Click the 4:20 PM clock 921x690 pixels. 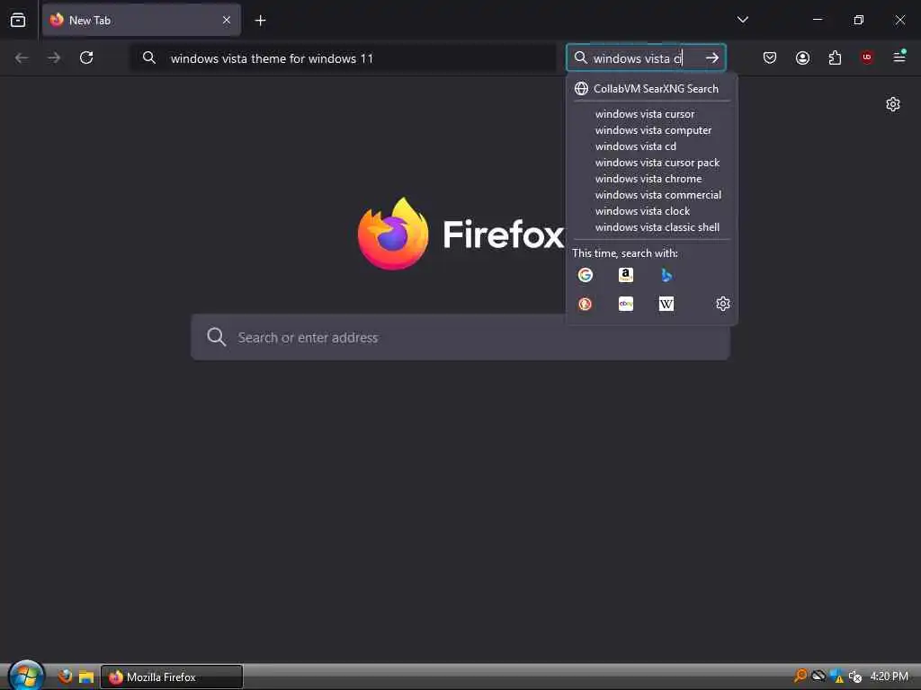tap(889, 676)
